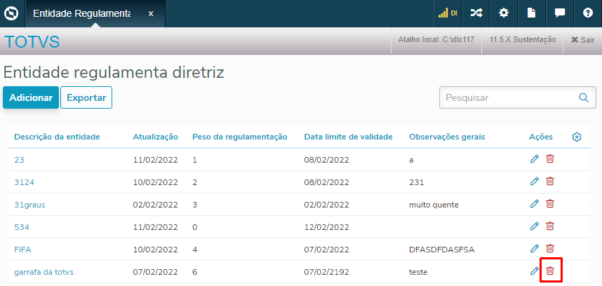This screenshot has height=286, width=602.
Task: Open table column settings gear
Action: (576, 137)
